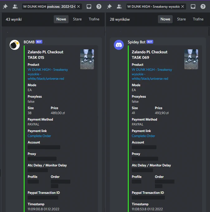Click price value '493,90 zł'

tap(162, 113)
